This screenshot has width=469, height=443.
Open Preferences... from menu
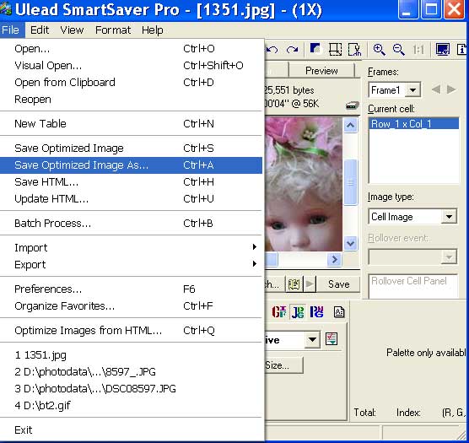coord(131,289)
